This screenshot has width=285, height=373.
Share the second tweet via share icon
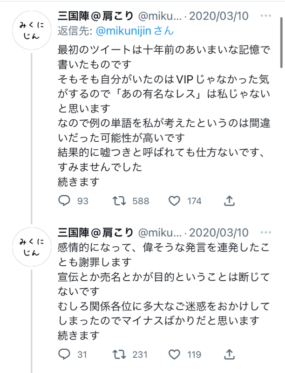(x=229, y=355)
